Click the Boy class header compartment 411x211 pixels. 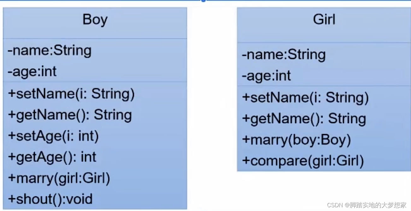(x=95, y=23)
